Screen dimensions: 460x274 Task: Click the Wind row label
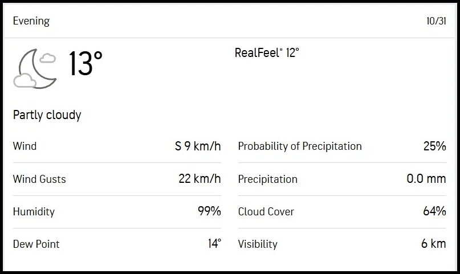point(25,146)
